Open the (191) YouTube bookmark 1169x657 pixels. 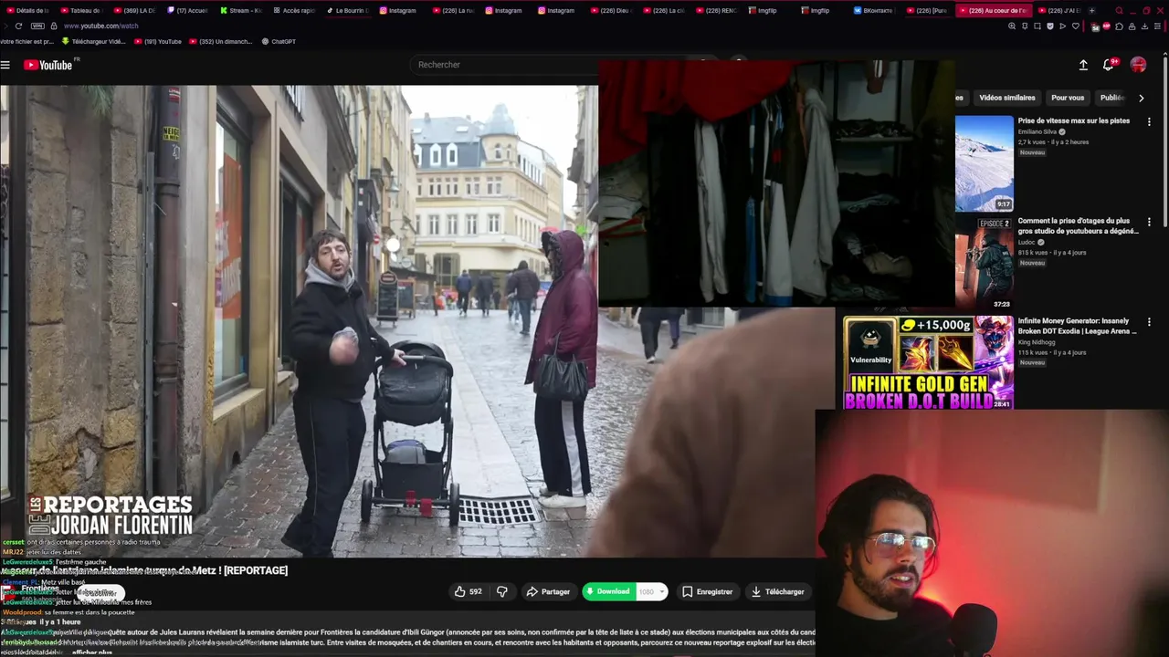158,41
